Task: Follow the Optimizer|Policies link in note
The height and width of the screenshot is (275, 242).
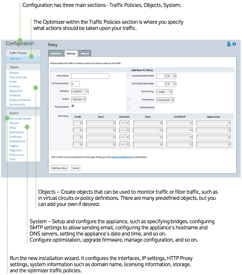Action: pyautogui.click(x=122, y=157)
